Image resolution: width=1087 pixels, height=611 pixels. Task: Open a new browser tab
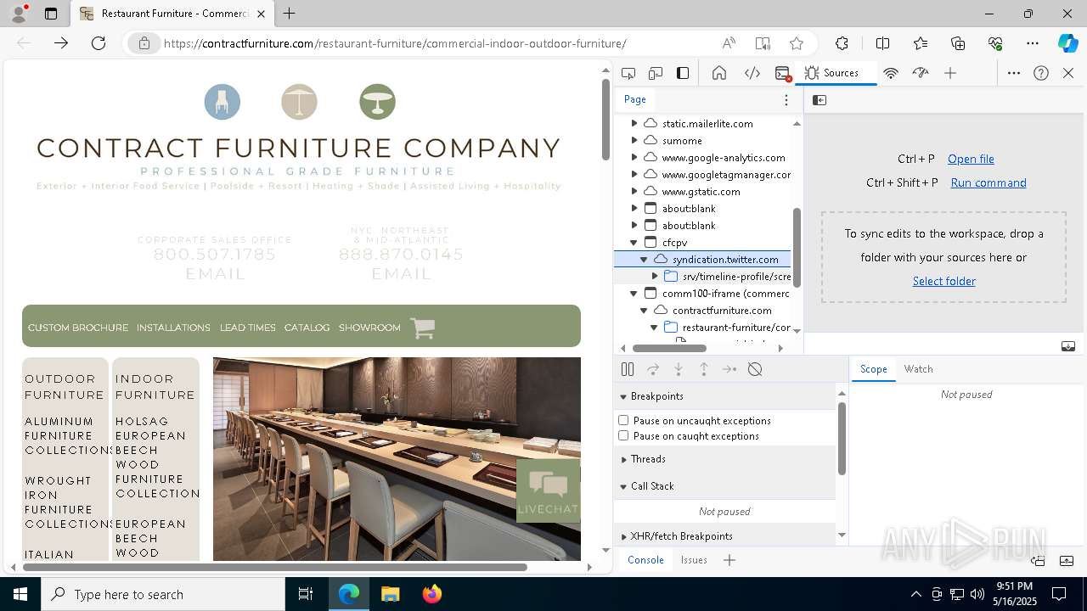(x=290, y=14)
